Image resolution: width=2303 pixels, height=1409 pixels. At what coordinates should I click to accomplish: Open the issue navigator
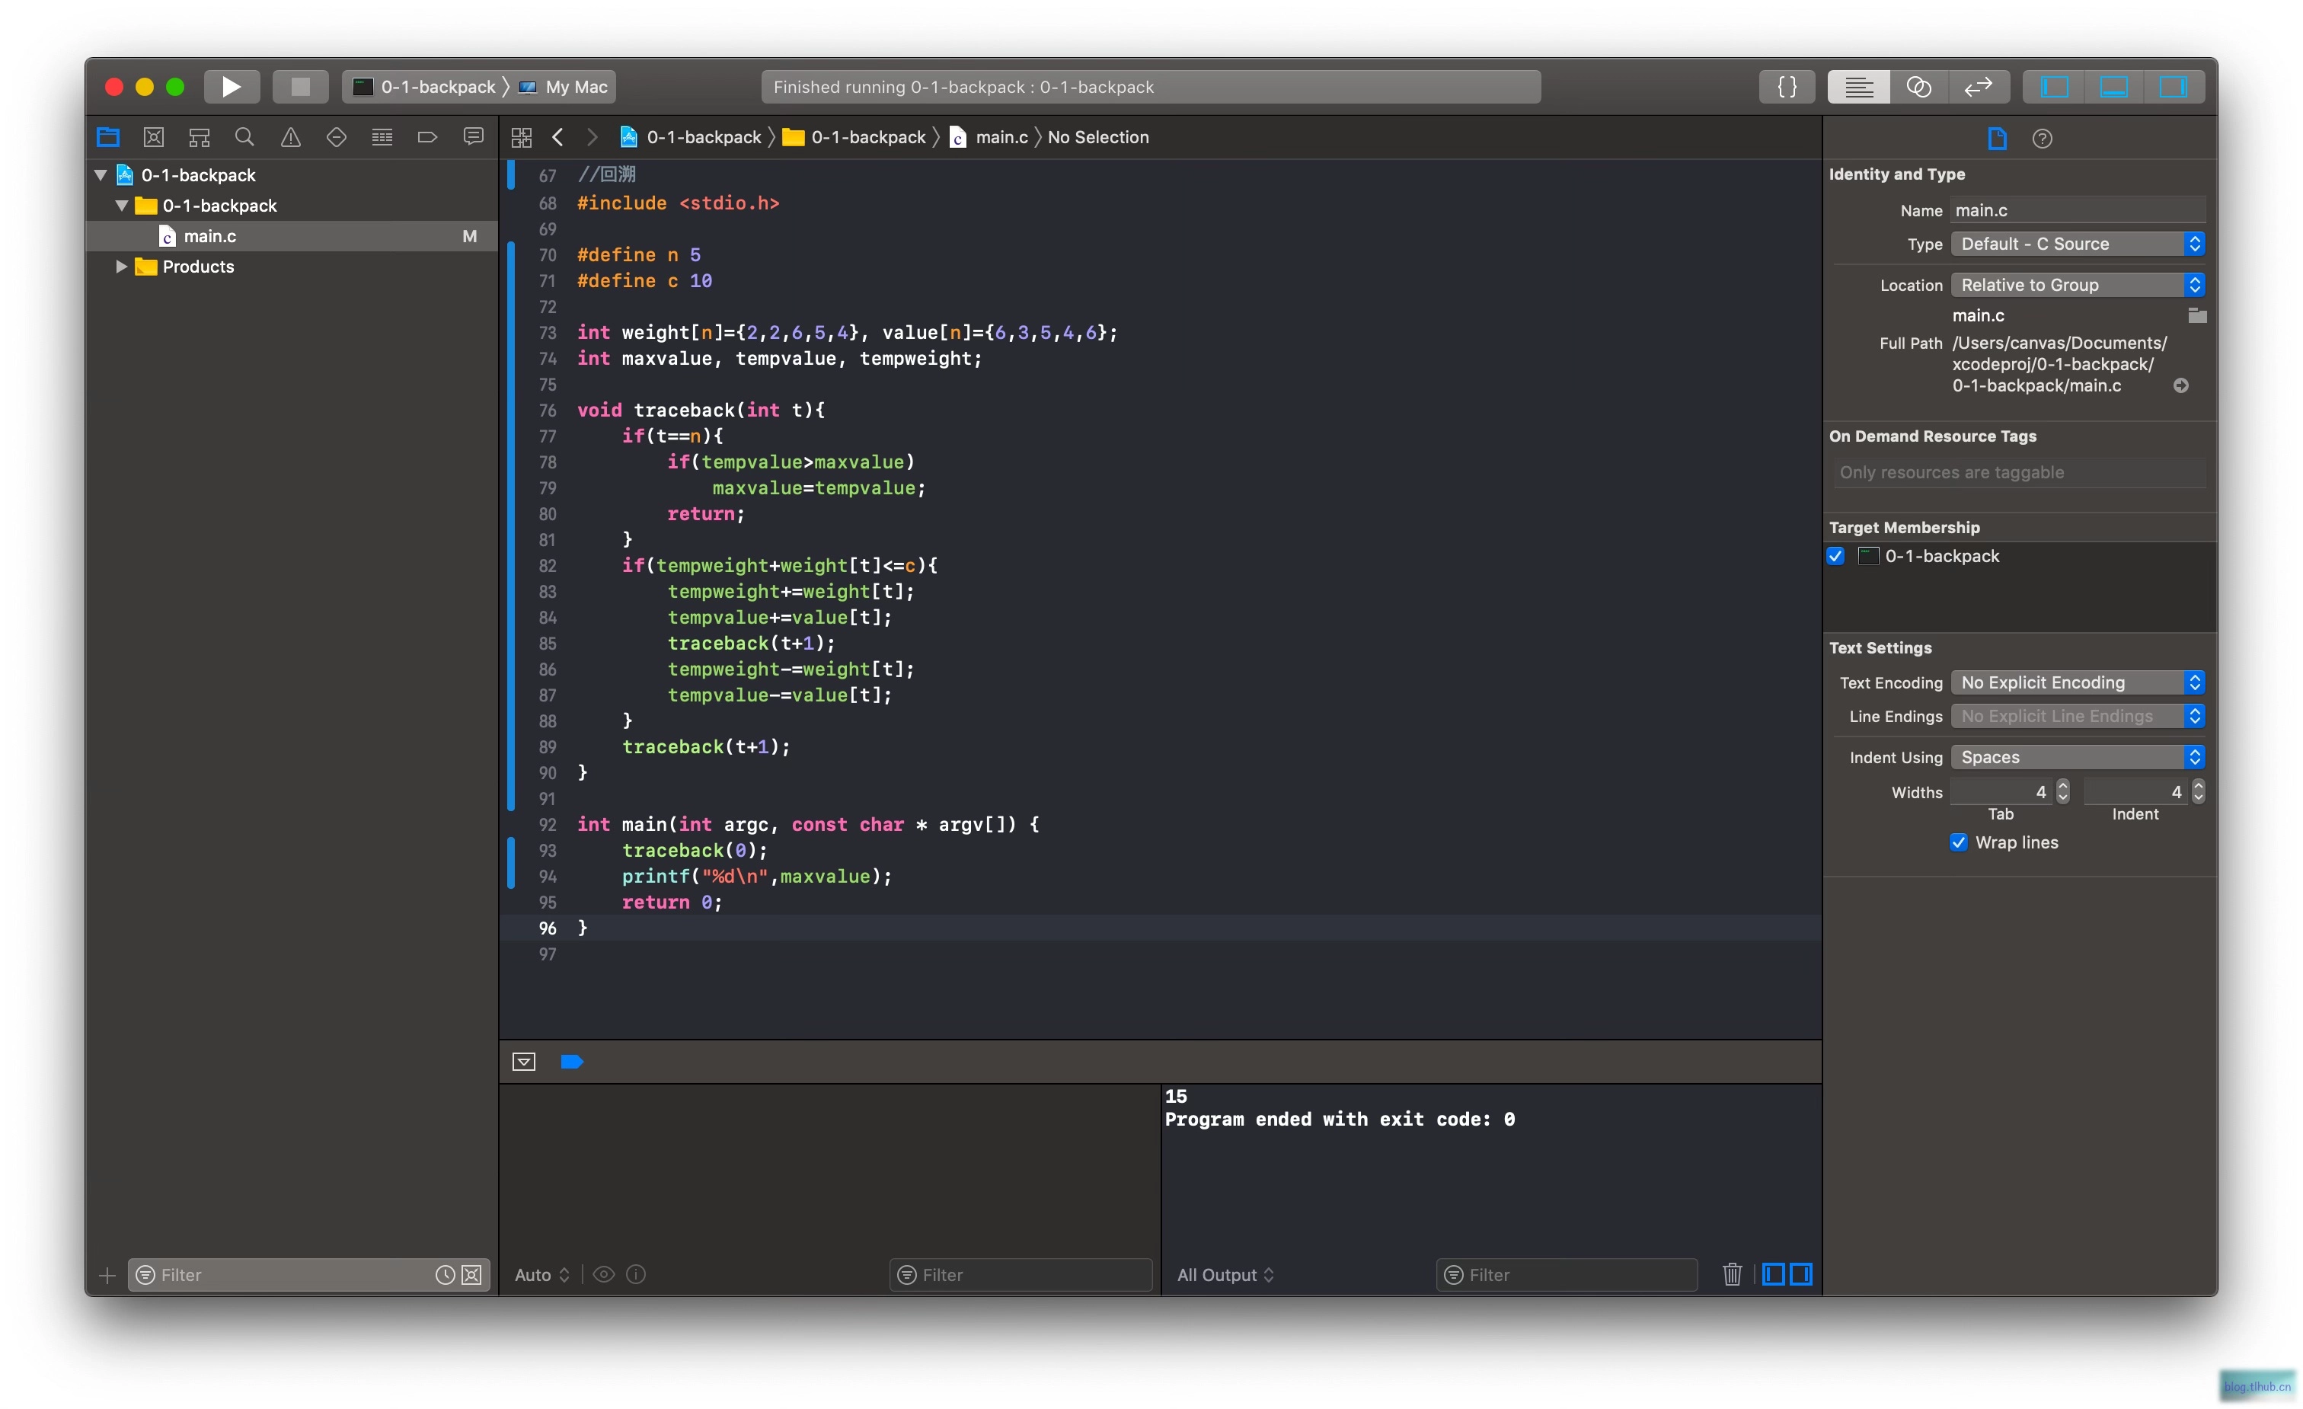click(291, 137)
